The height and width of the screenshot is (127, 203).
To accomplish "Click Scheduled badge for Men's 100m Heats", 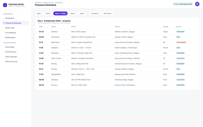I will [x=180, y=32].
